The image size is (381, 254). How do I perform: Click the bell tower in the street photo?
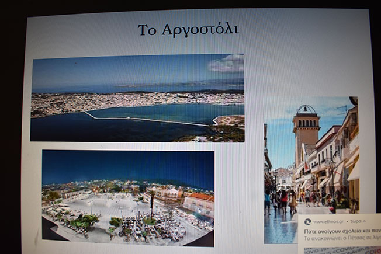point(306,131)
